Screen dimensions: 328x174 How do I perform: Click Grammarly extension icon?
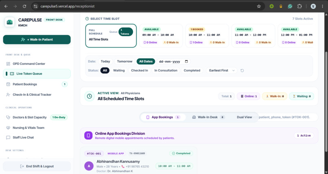[x=290, y=6]
